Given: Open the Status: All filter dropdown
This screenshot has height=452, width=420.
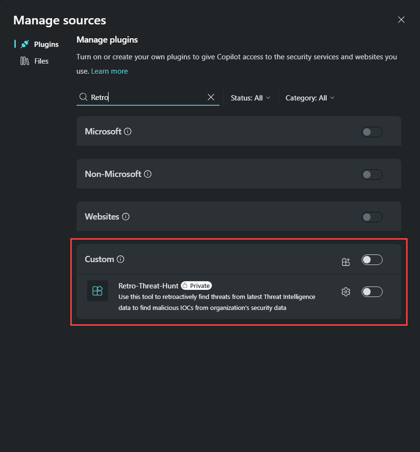Looking at the screenshot, I should point(251,98).
